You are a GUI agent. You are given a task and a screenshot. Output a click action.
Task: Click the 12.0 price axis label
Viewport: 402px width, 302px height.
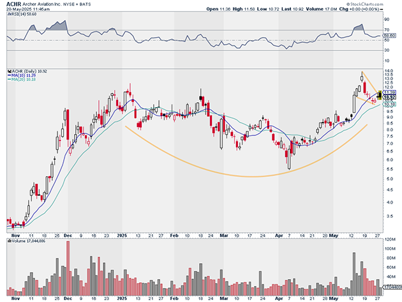coord(389,87)
